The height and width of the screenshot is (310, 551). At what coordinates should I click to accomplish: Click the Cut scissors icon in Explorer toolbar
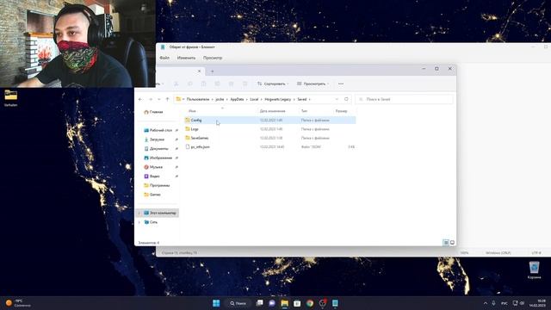[176, 84]
